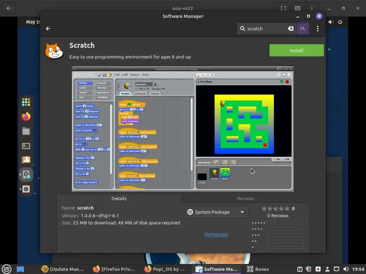Click the Pop!_OS top bar power icon
Viewport: 366px width, 274px height.
tap(340, 22)
